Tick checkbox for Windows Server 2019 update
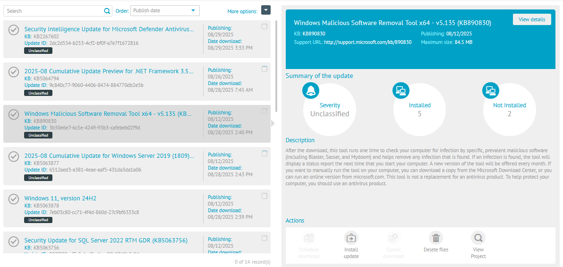 click(x=264, y=154)
